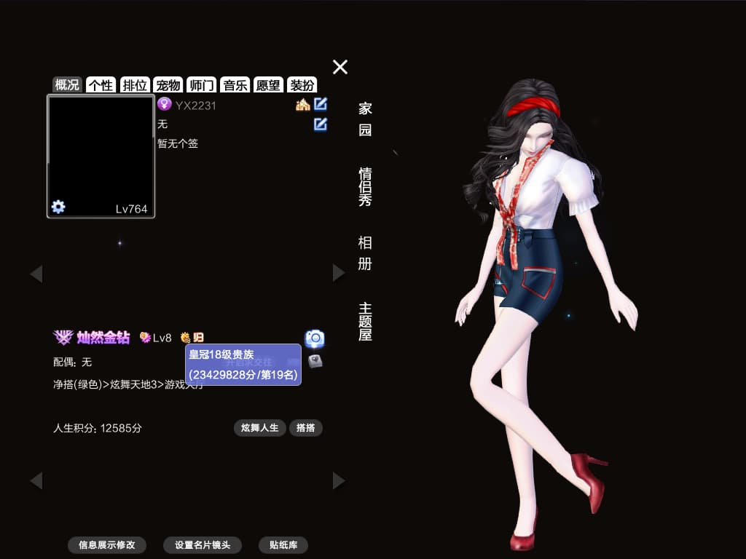Screen dimensions: 746x559
Task: Click the orange 归 badge icon
Action: (198, 338)
